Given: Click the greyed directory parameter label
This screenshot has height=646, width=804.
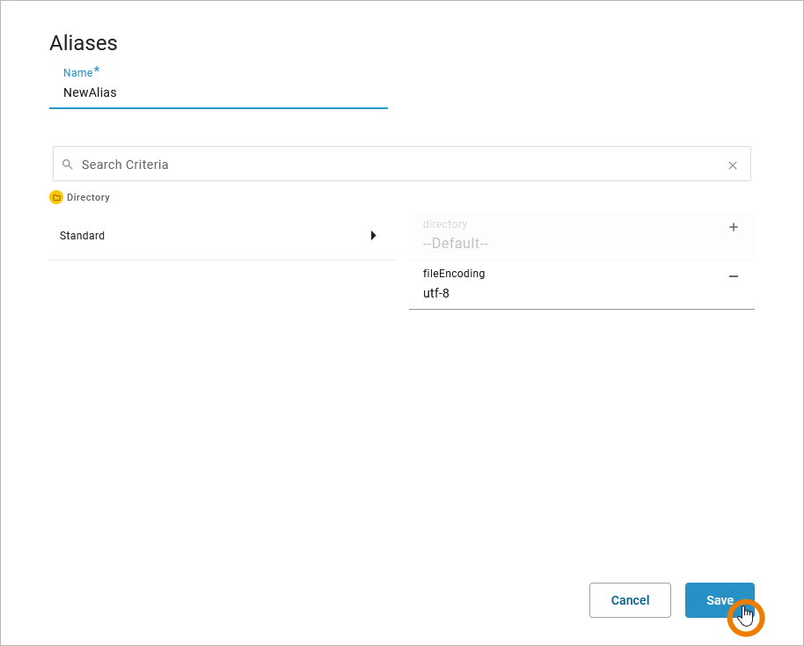Looking at the screenshot, I should pos(445,224).
